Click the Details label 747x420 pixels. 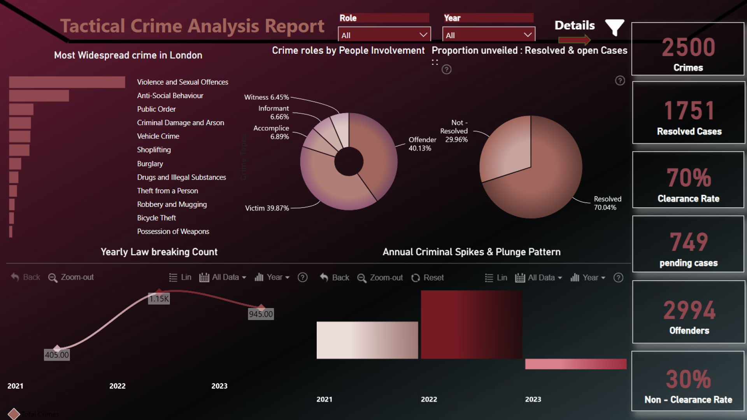(x=575, y=25)
